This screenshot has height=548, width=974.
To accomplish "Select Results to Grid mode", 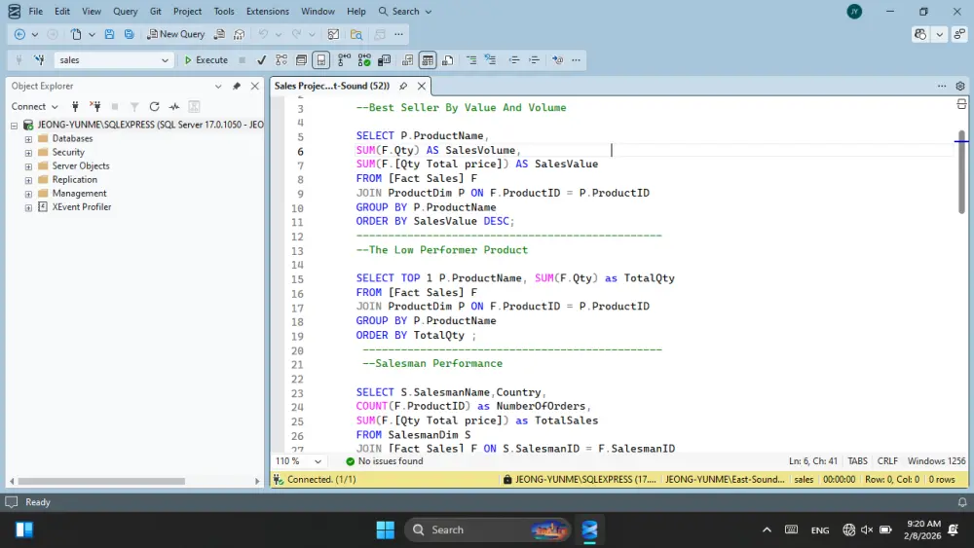I will coord(428,60).
